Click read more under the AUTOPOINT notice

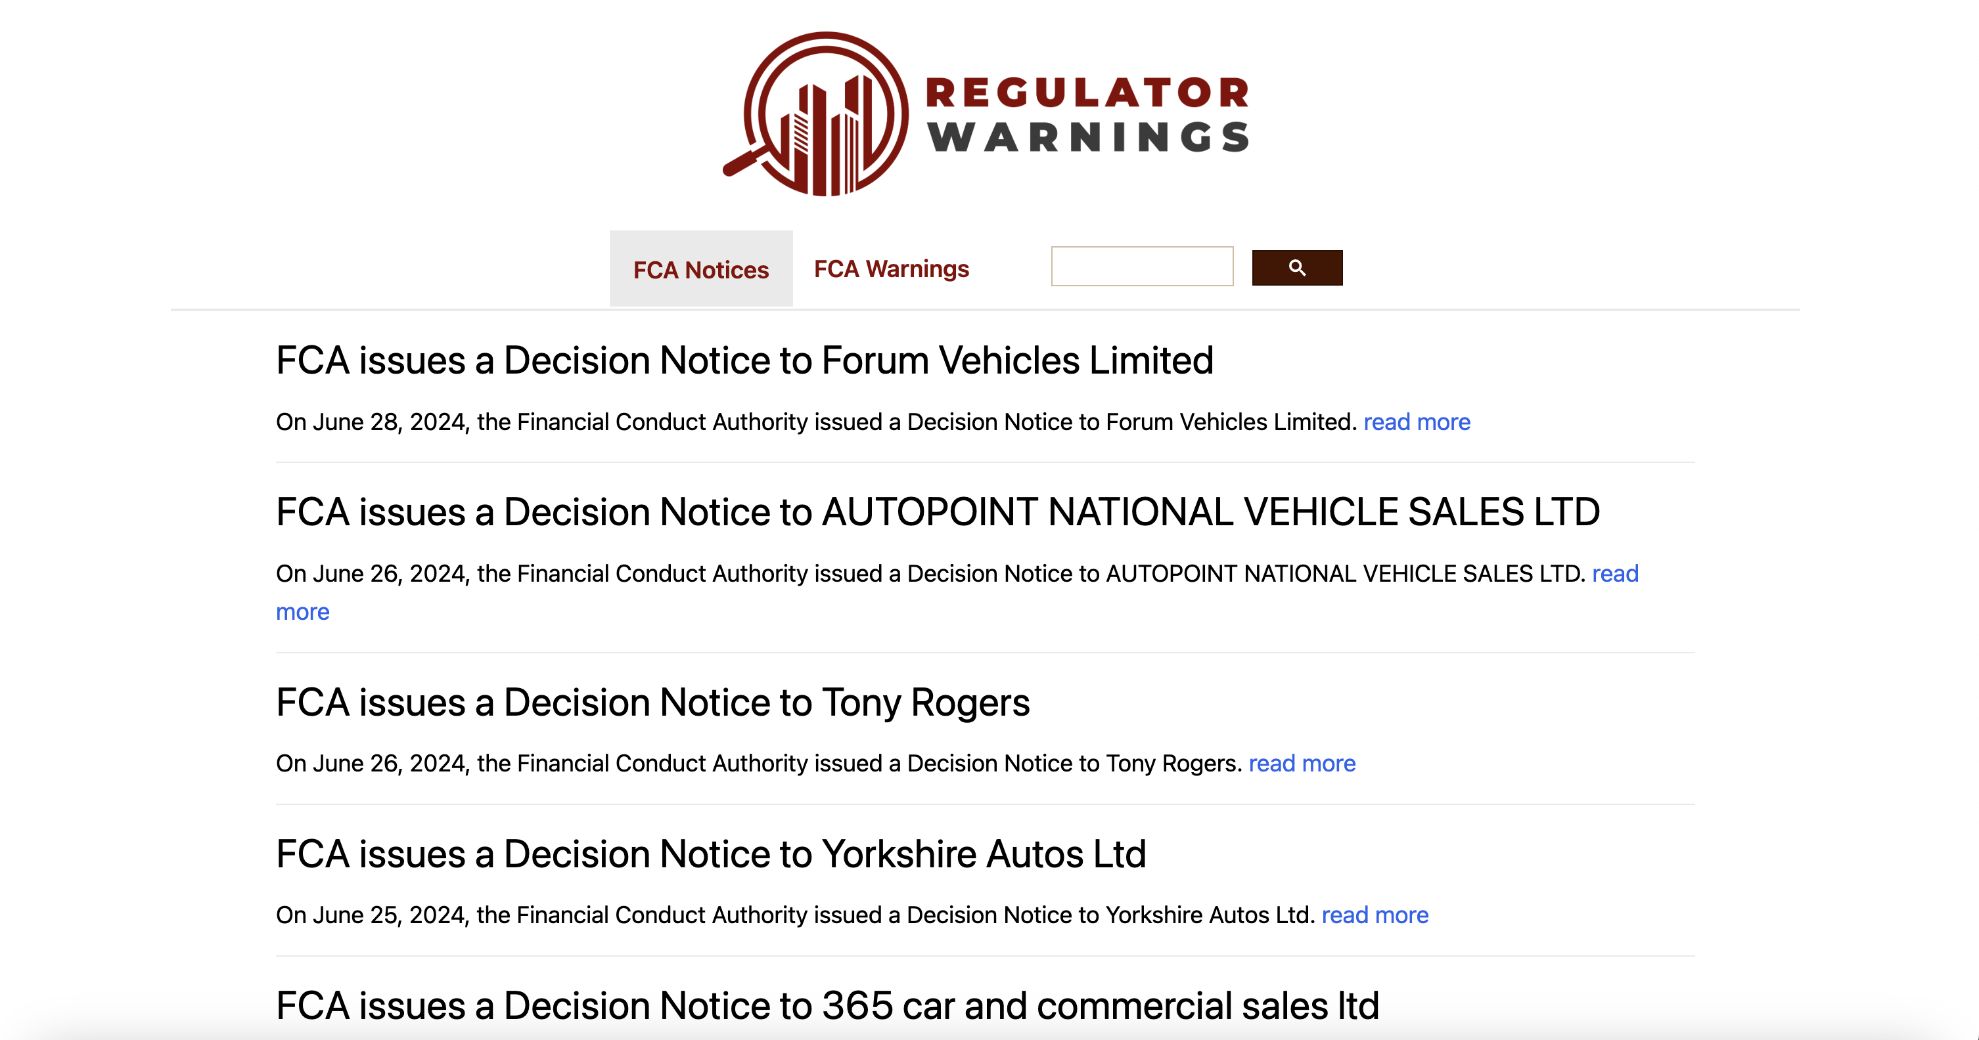click(302, 611)
